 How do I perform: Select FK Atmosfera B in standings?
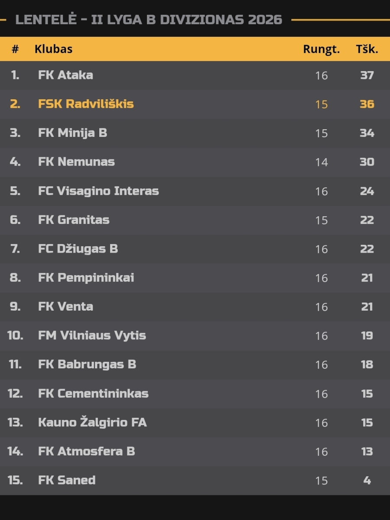(87, 452)
